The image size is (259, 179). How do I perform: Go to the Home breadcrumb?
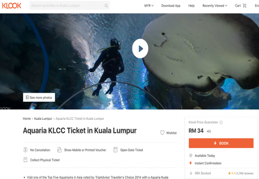tap(27, 118)
